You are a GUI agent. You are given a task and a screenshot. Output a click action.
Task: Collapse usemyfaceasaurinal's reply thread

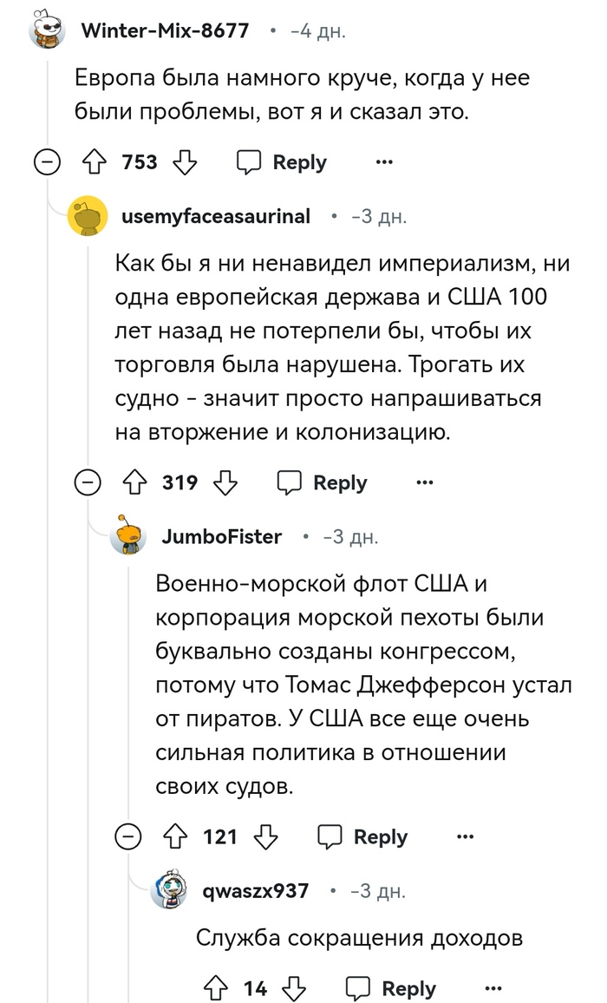(x=88, y=482)
